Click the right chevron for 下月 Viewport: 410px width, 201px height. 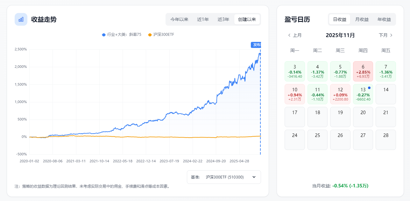(x=391, y=35)
